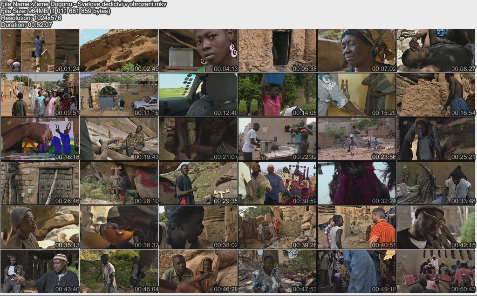Open the thumbnail at 00:12:40 inside the car
Screen dimensions: 477x296
[x=198, y=95]
